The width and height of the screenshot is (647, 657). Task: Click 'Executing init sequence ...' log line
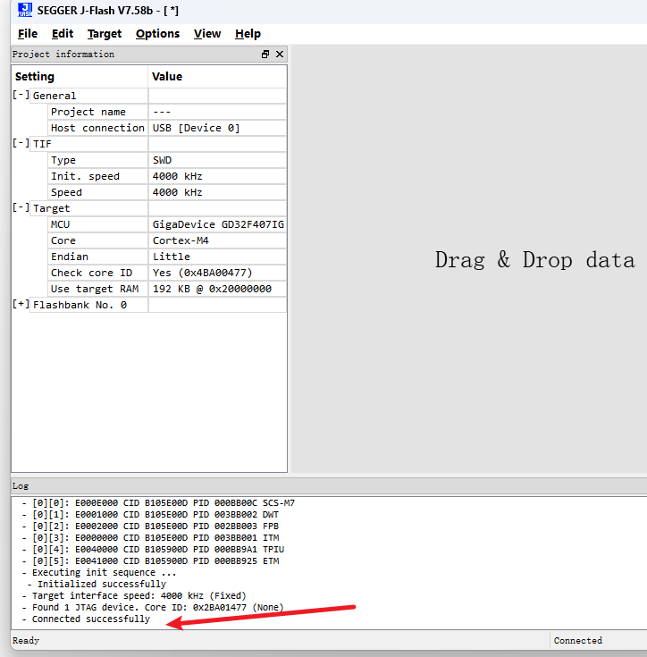(x=99, y=572)
